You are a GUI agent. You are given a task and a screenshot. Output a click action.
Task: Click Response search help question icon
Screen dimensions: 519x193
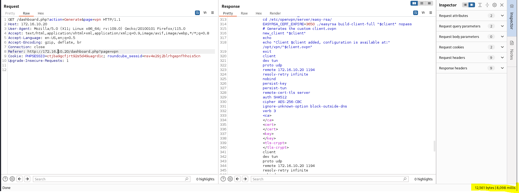(223, 179)
